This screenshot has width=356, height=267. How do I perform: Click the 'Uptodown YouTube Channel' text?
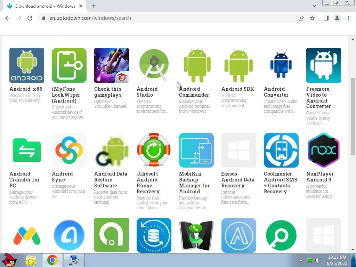tap(110, 104)
